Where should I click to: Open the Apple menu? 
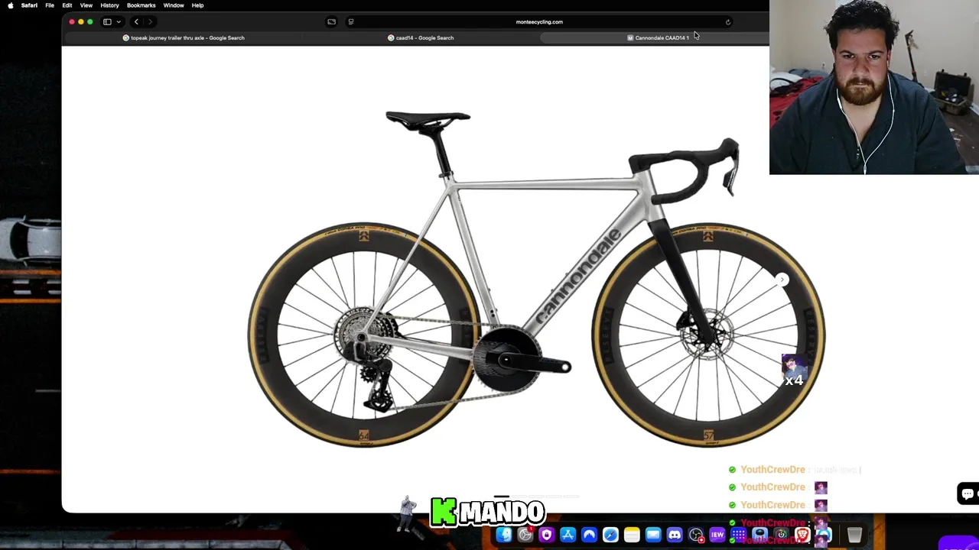pyautogui.click(x=10, y=5)
